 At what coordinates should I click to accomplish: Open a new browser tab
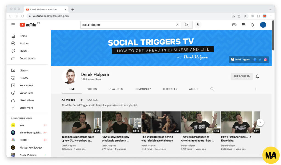(x=72, y=10)
